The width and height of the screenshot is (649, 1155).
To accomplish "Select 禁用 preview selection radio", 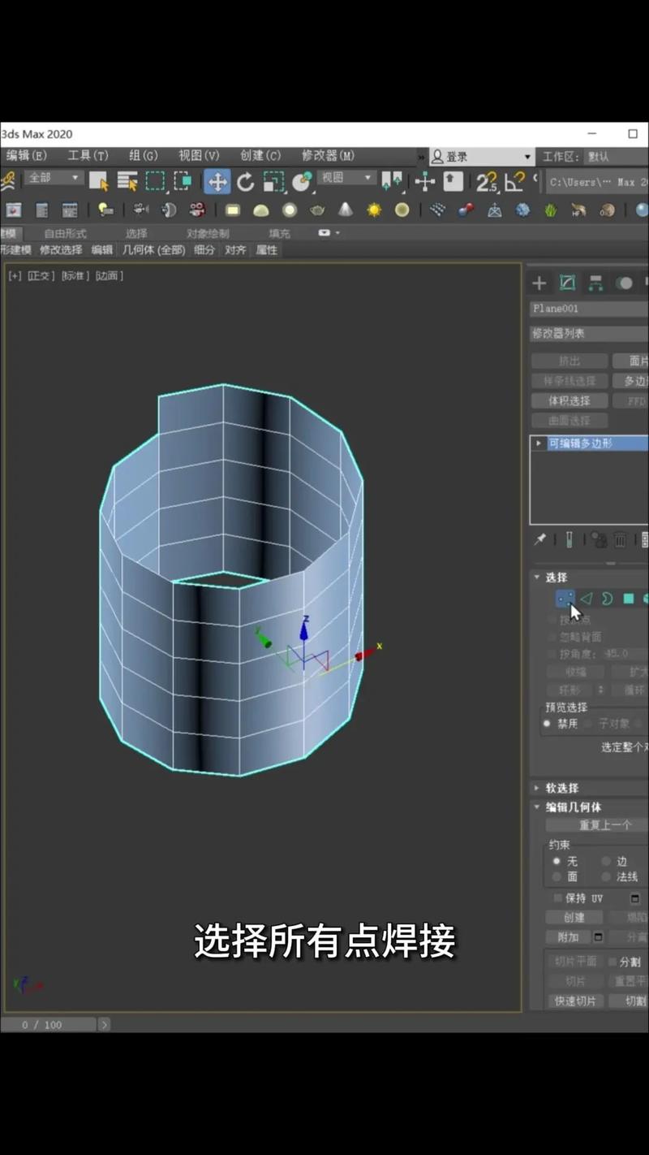I will click(547, 724).
